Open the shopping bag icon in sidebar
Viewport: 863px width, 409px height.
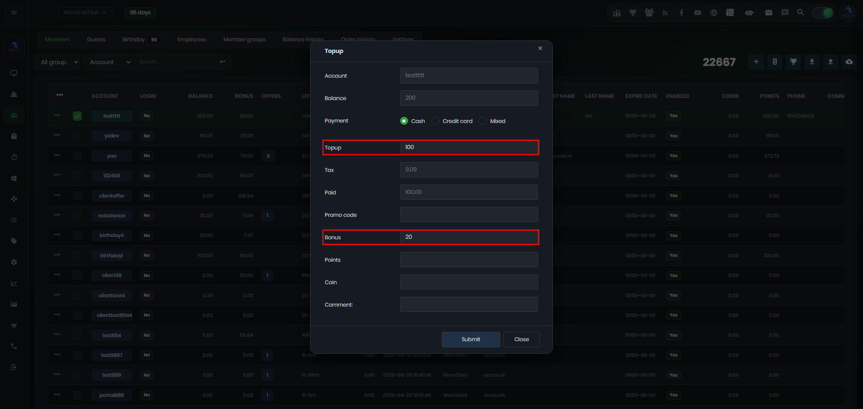14,136
